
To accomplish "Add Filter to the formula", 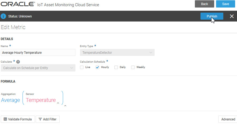I will 48,119.
